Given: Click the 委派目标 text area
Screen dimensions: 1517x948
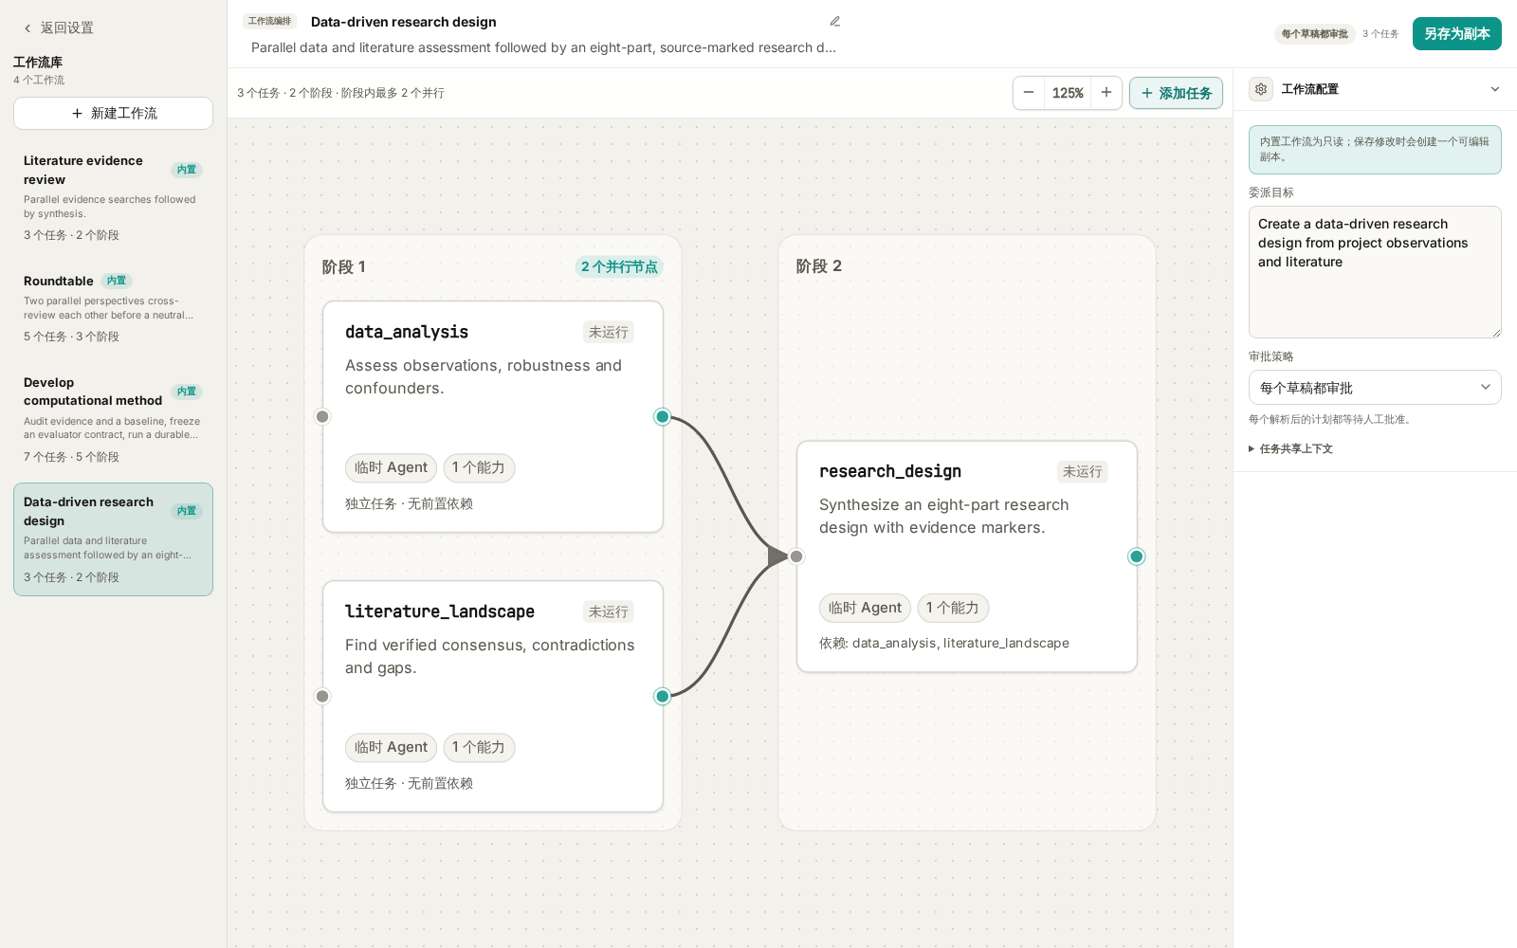Looking at the screenshot, I should coord(1375,272).
